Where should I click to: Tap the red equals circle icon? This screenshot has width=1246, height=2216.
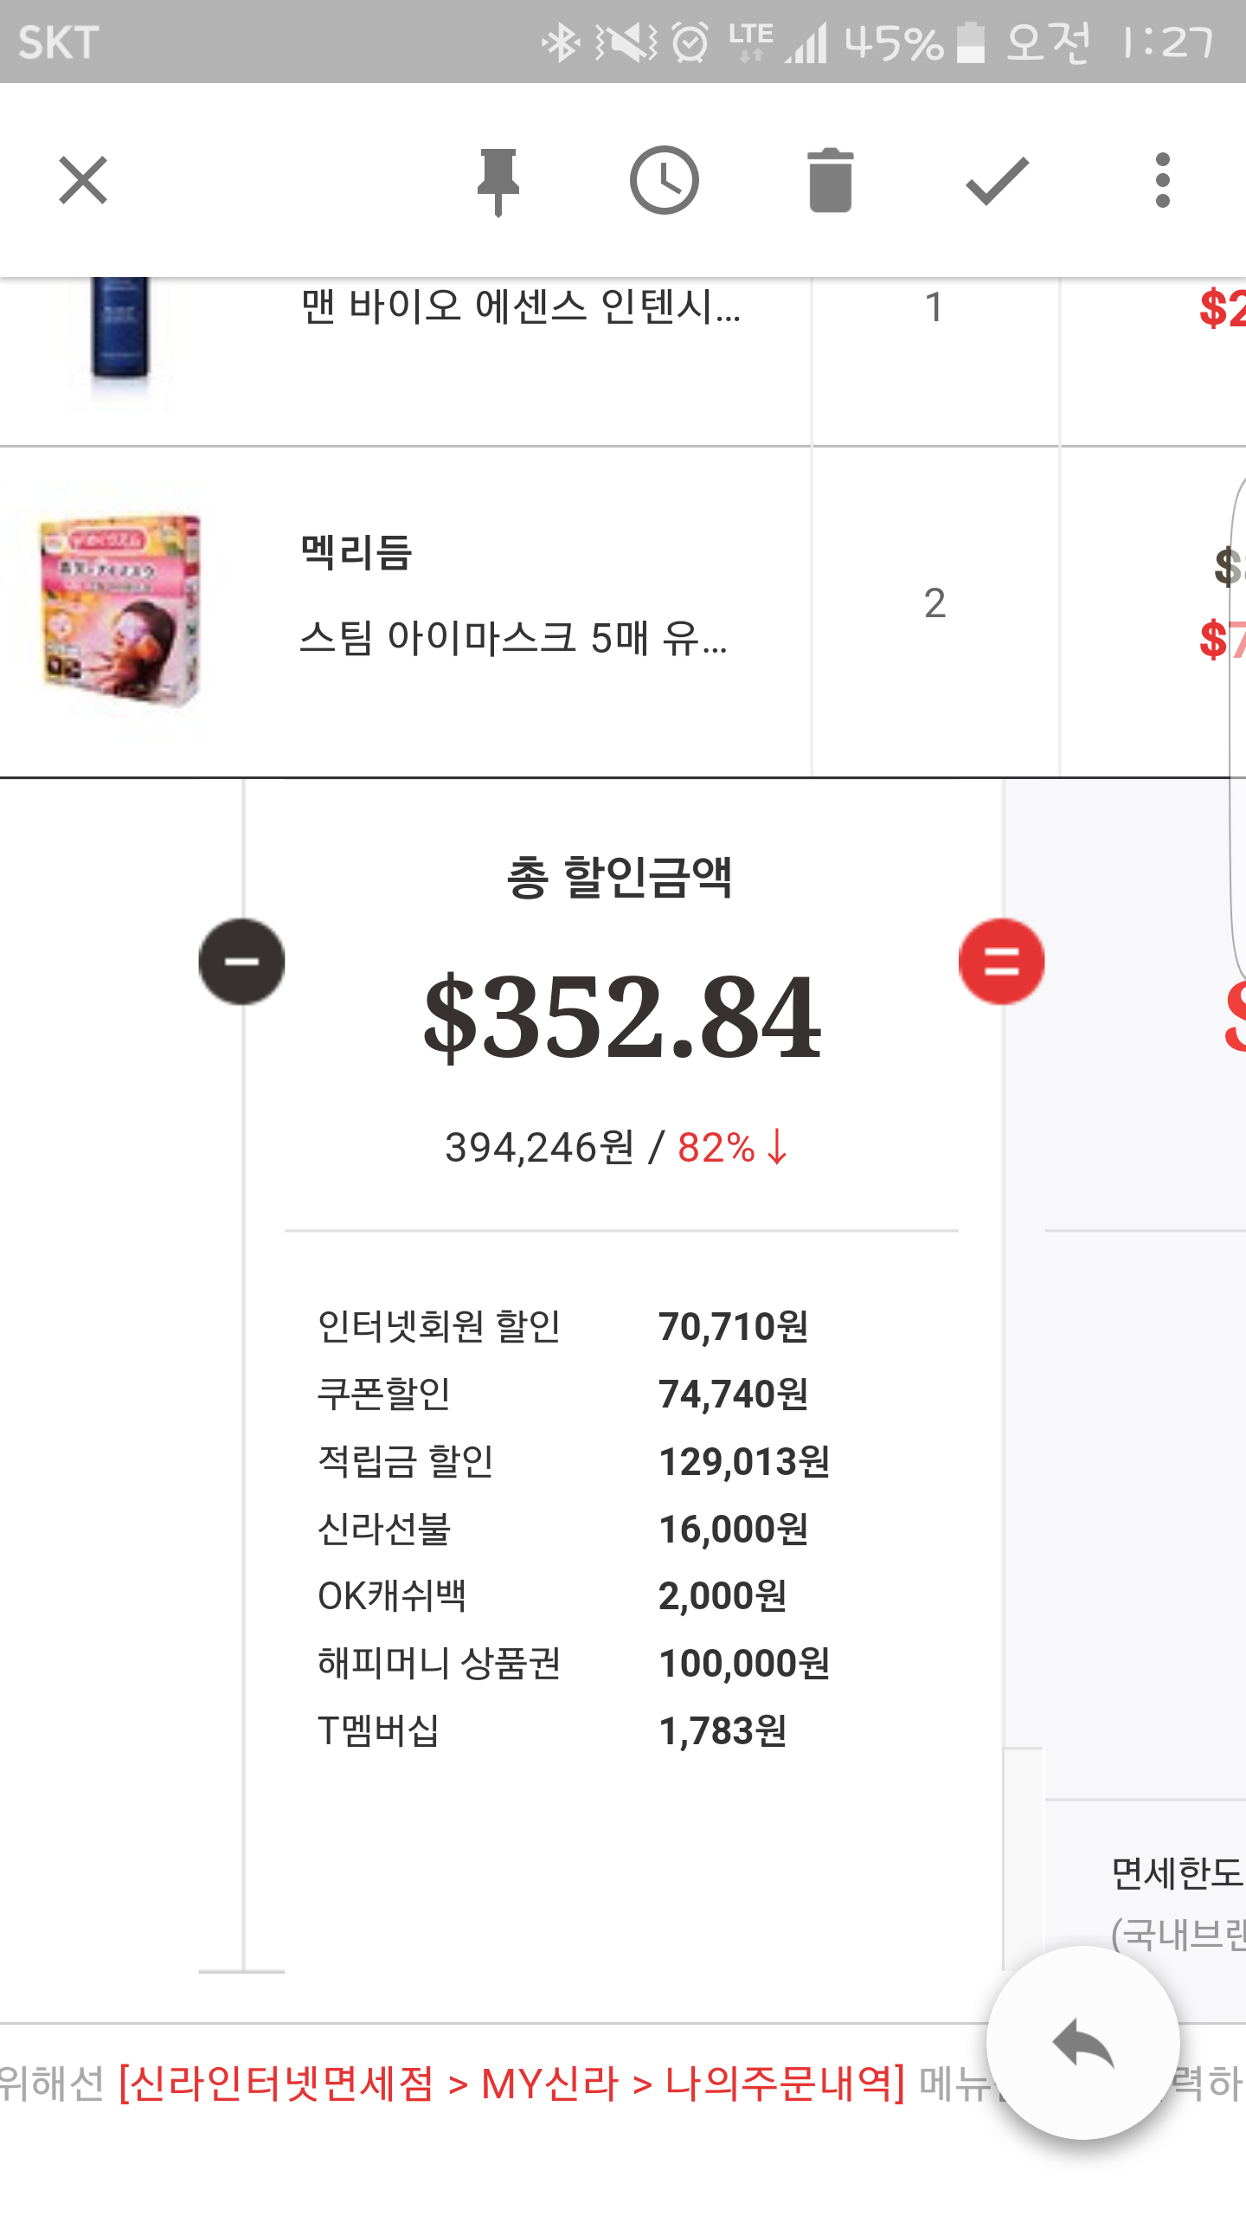click(x=1001, y=961)
